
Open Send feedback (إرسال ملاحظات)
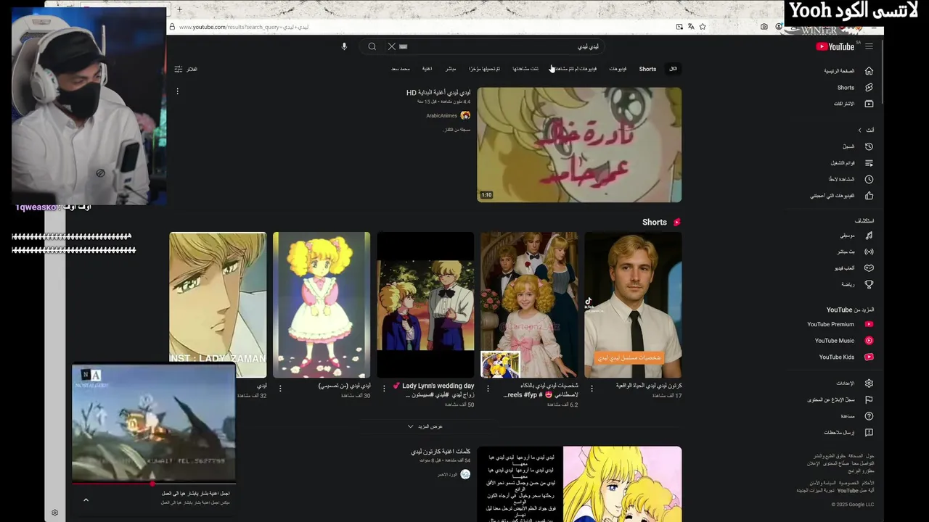pyautogui.click(x=848, y=433)
